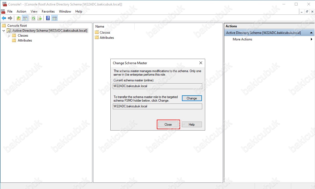The height and width of the screenshot is (189, 315).
Task: Click the gray Forward arrow in toolbar
Action: point(10,18)
